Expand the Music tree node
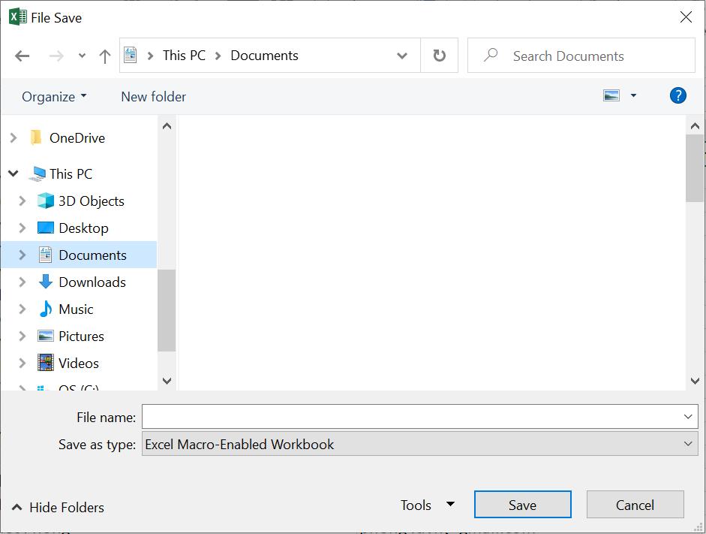 [x=22, y=309]
